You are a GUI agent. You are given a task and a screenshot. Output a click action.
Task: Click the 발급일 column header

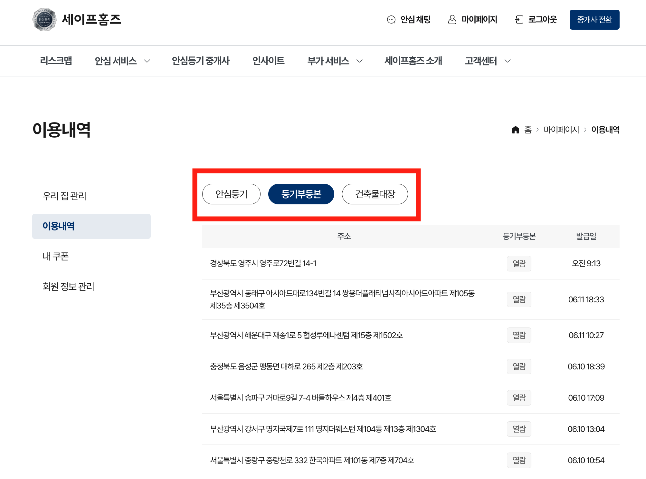coord(586,236)
